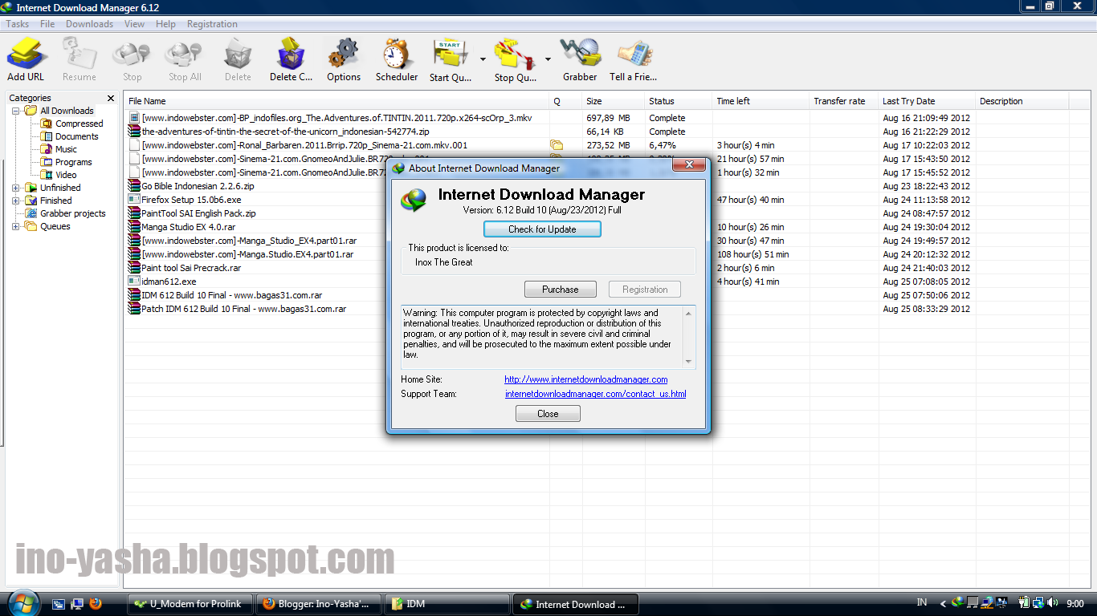The width and height of the screenshot is (1097, 616).
Task: Select the Documents category
Action: [77, 136]
